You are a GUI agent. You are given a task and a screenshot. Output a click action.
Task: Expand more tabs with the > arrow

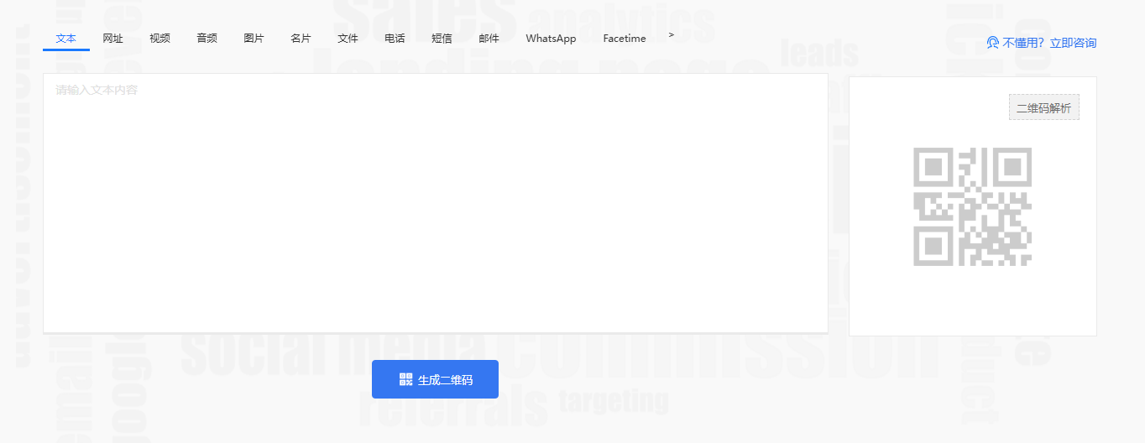[672, 35]
